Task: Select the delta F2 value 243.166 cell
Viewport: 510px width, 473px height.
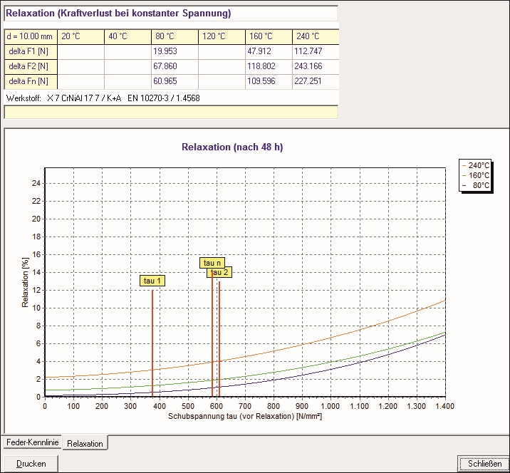Action: pyautogui.click(x=314, y=66)
